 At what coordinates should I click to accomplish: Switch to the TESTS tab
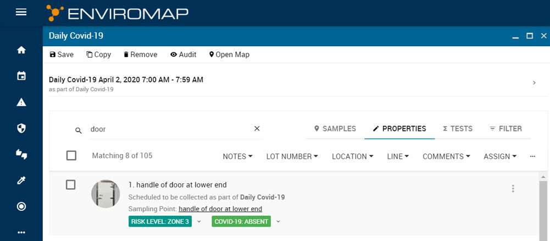tap(457, 129)
